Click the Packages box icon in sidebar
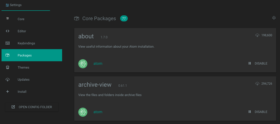 coord(8,55)
